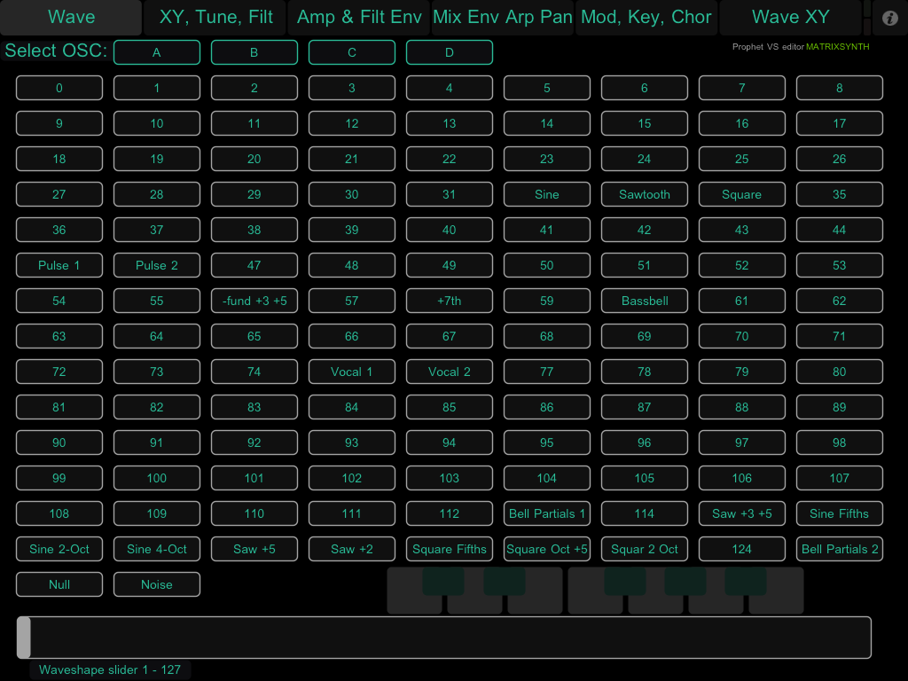Select Bell Partials 1 waveform
This screenshot has height=681, width=908.
click(x=547, y=513)
